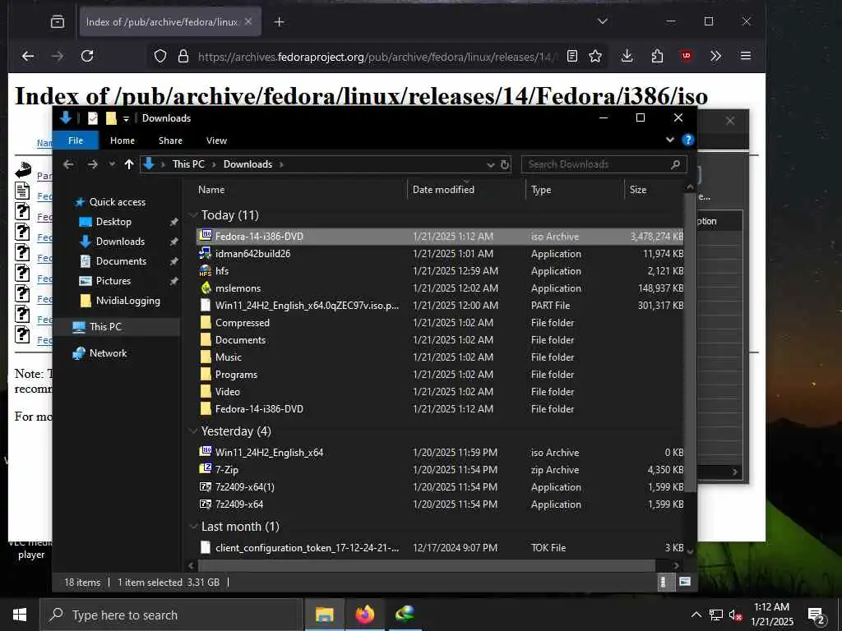
Task: Show more Firefox toolbar tools
Action: click(716, 56)
